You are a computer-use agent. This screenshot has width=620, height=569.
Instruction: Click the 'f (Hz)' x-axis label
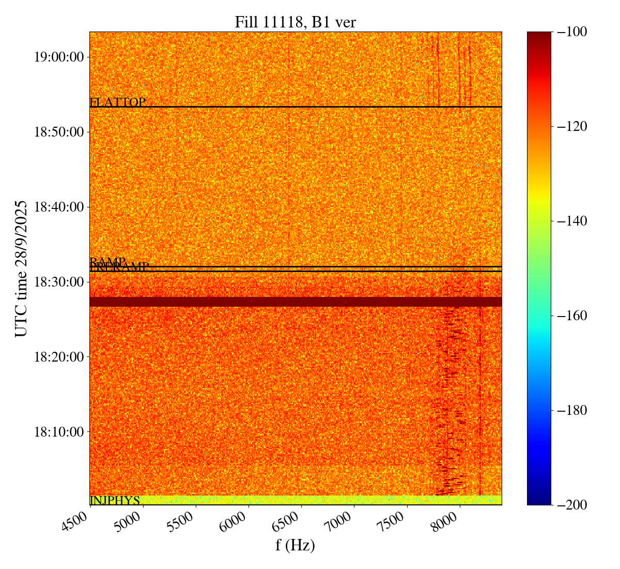(295, 545)
